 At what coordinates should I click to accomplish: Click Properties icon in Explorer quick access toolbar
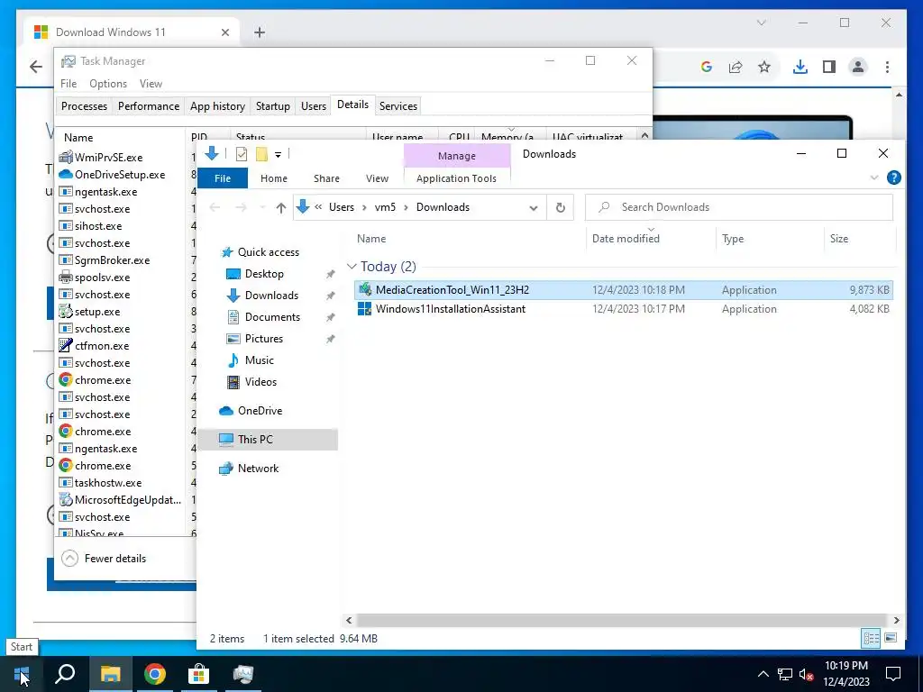242,154
